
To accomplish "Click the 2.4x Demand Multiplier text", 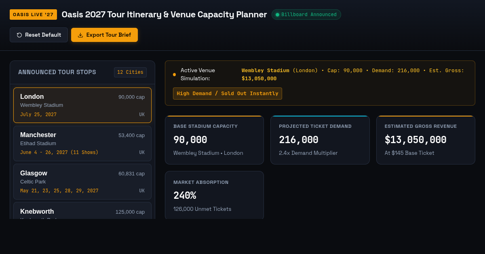I will (308, 153).
